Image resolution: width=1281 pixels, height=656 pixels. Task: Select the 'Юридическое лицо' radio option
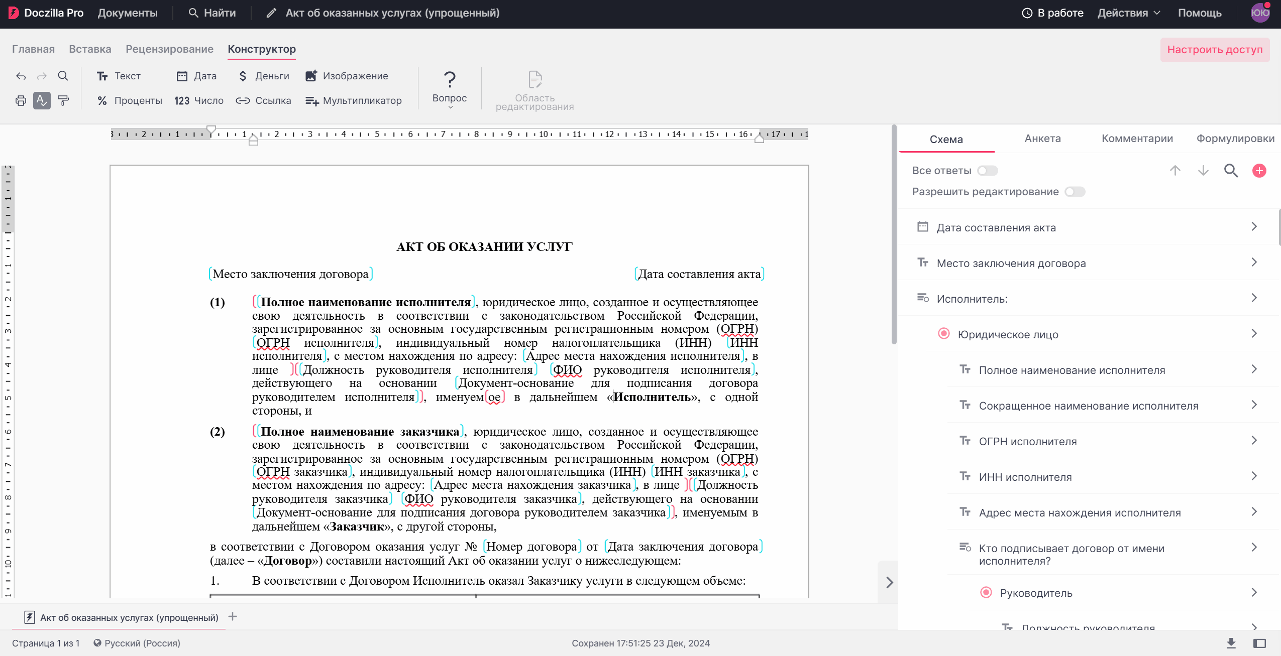coord(944,334)
